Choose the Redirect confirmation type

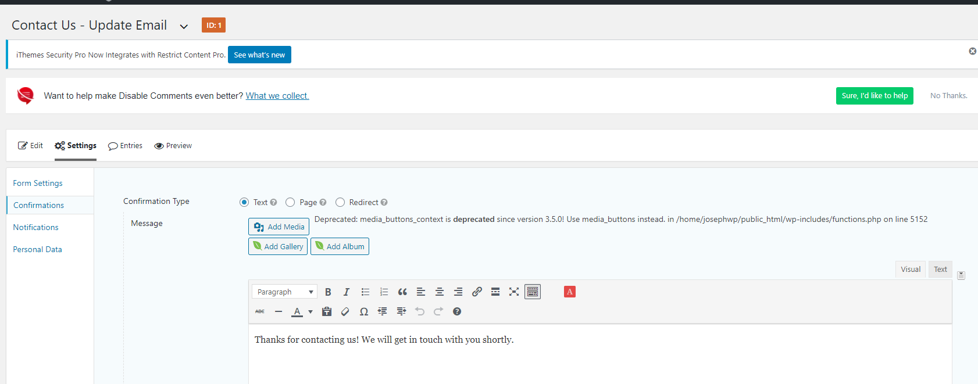click(340, 202)
